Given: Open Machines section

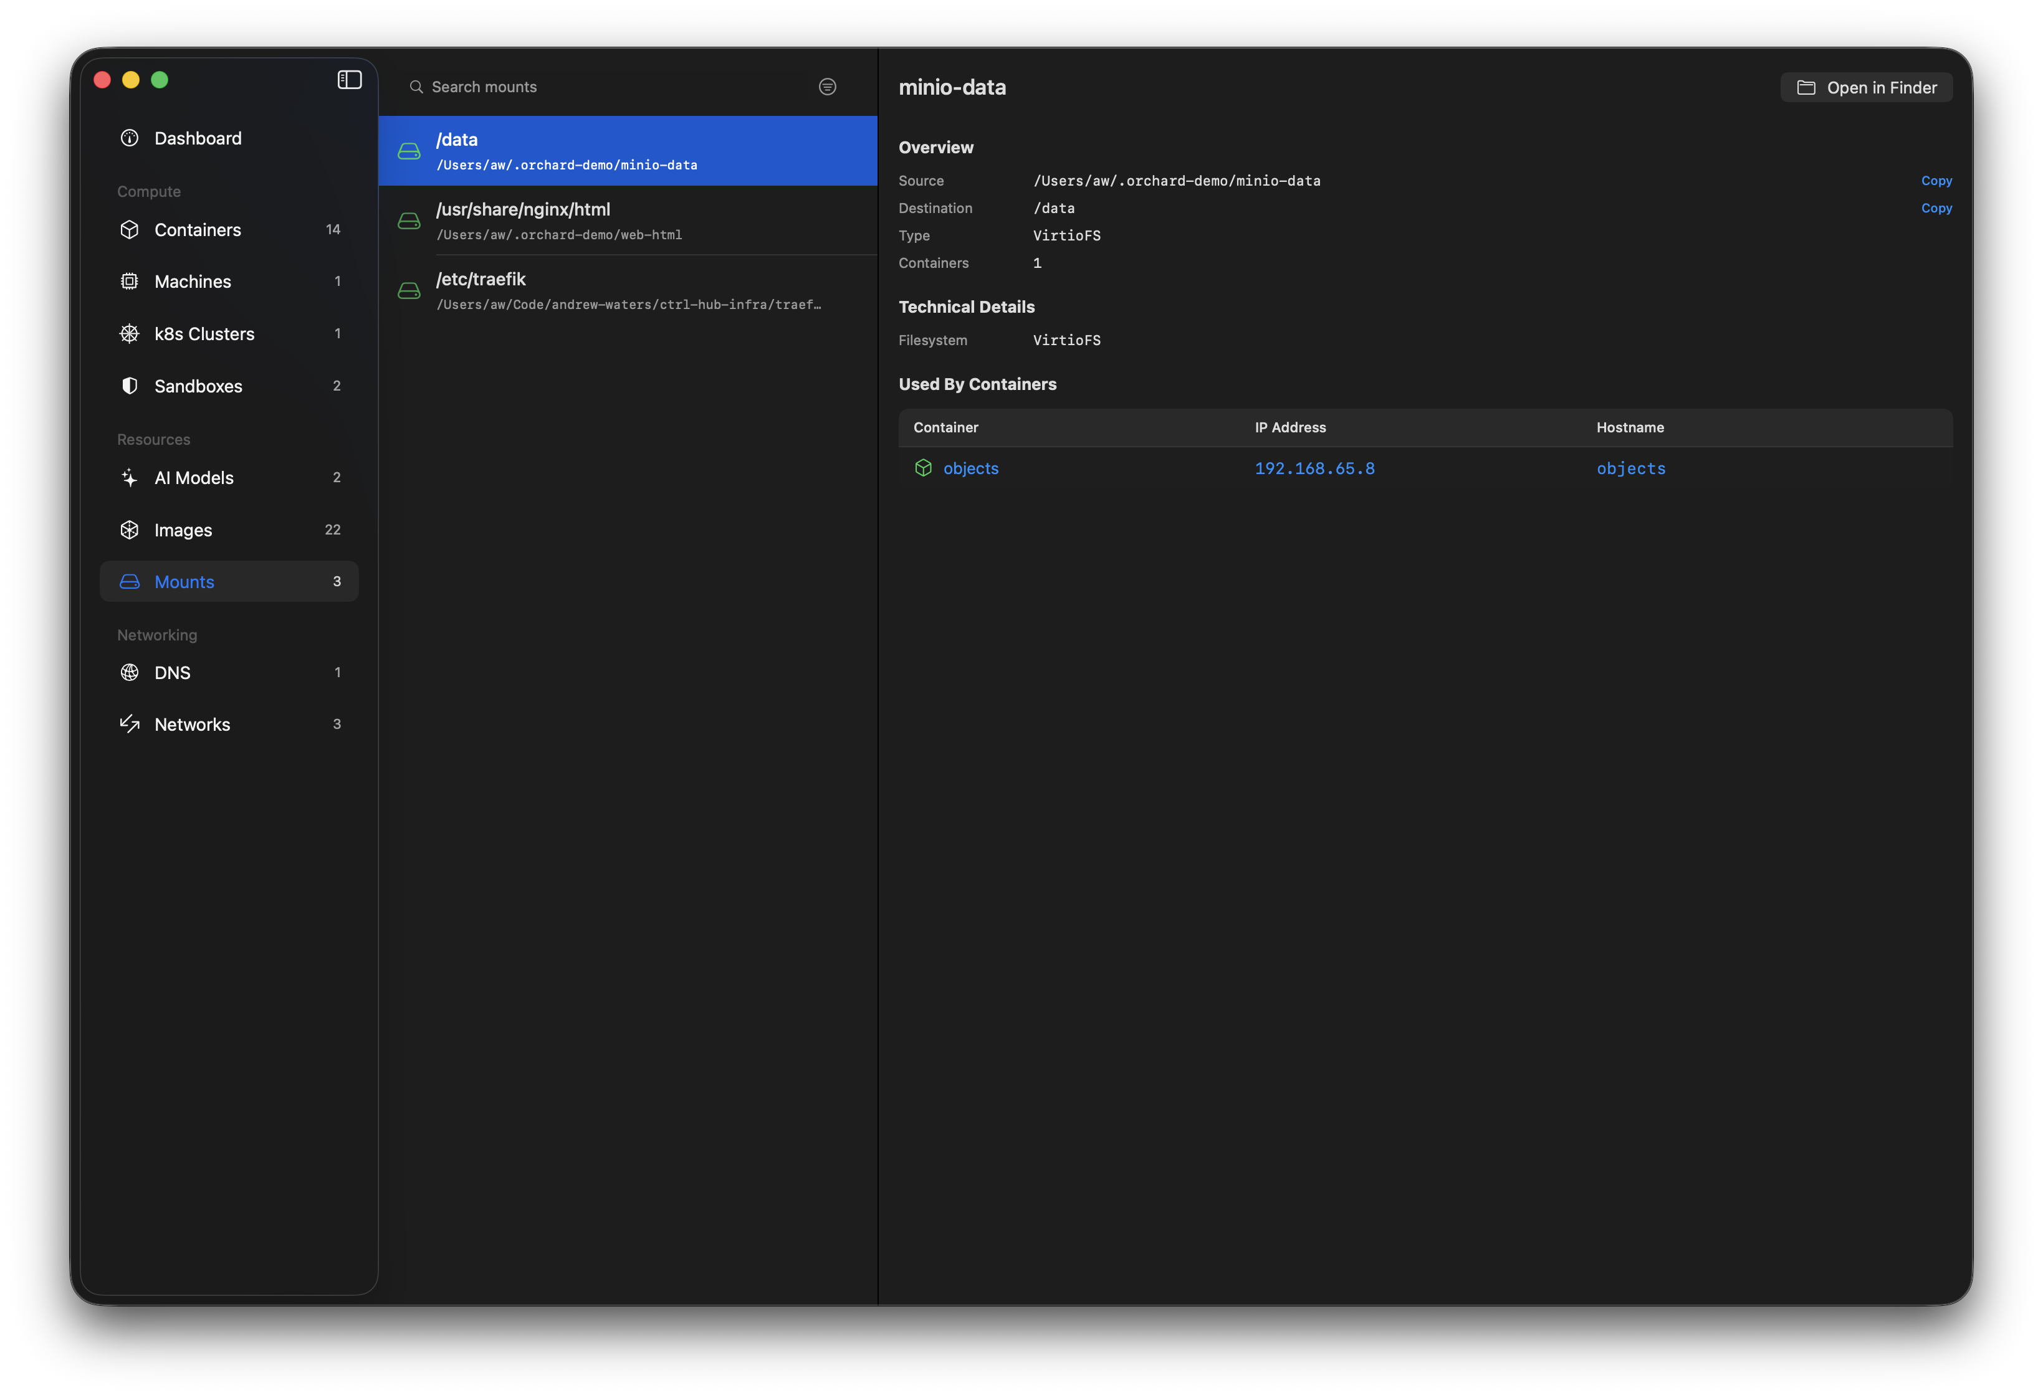Looking at the screenshot, I should [229, 281].
